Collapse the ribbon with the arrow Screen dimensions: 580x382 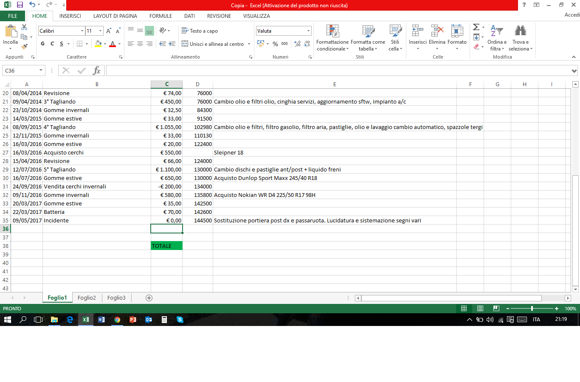(x=574, y=57)
